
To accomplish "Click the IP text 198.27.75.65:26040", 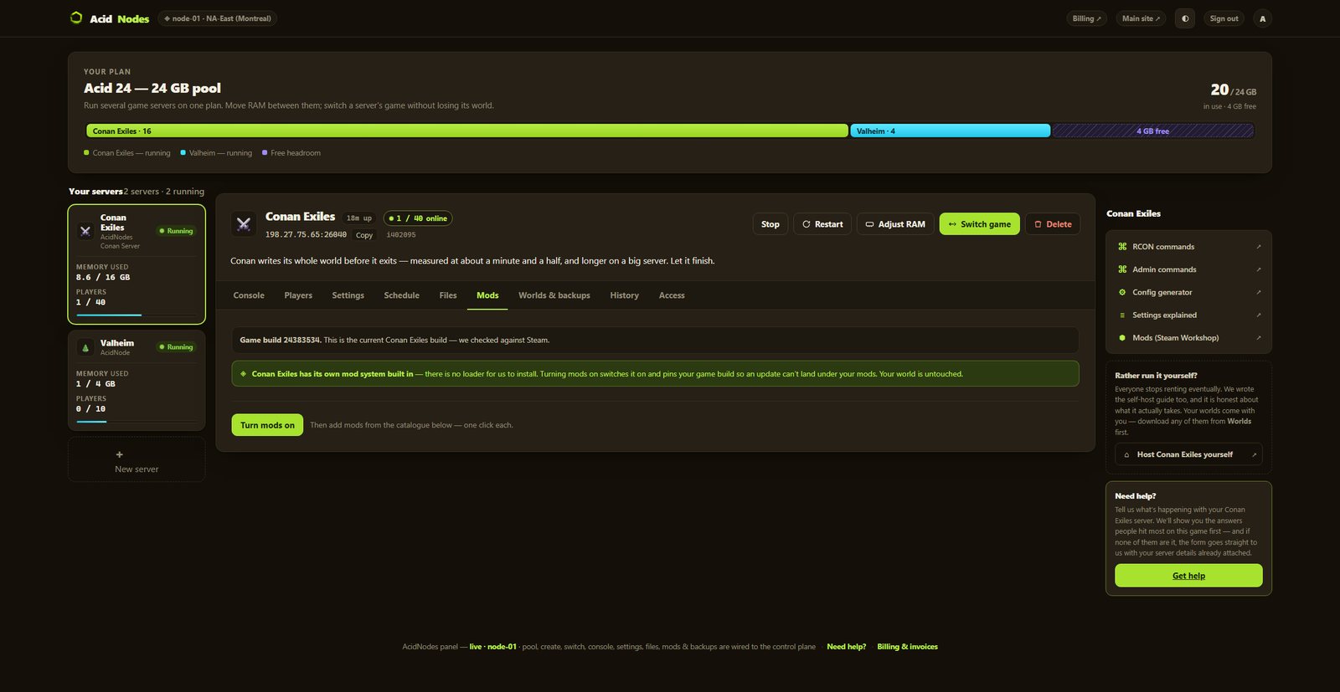I will coord(306,235).
